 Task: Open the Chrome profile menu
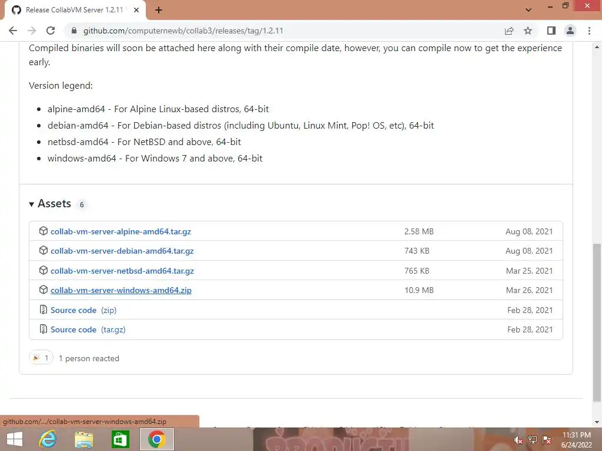click(x=570, y=31)
